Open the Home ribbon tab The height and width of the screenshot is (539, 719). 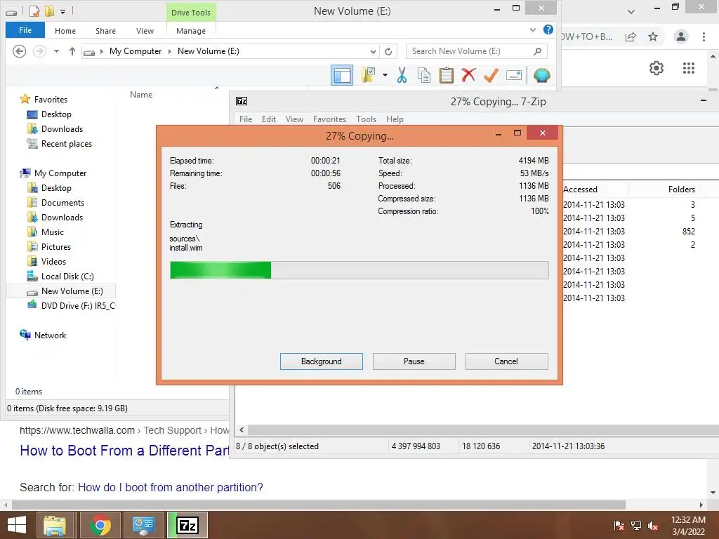point(65,31)
